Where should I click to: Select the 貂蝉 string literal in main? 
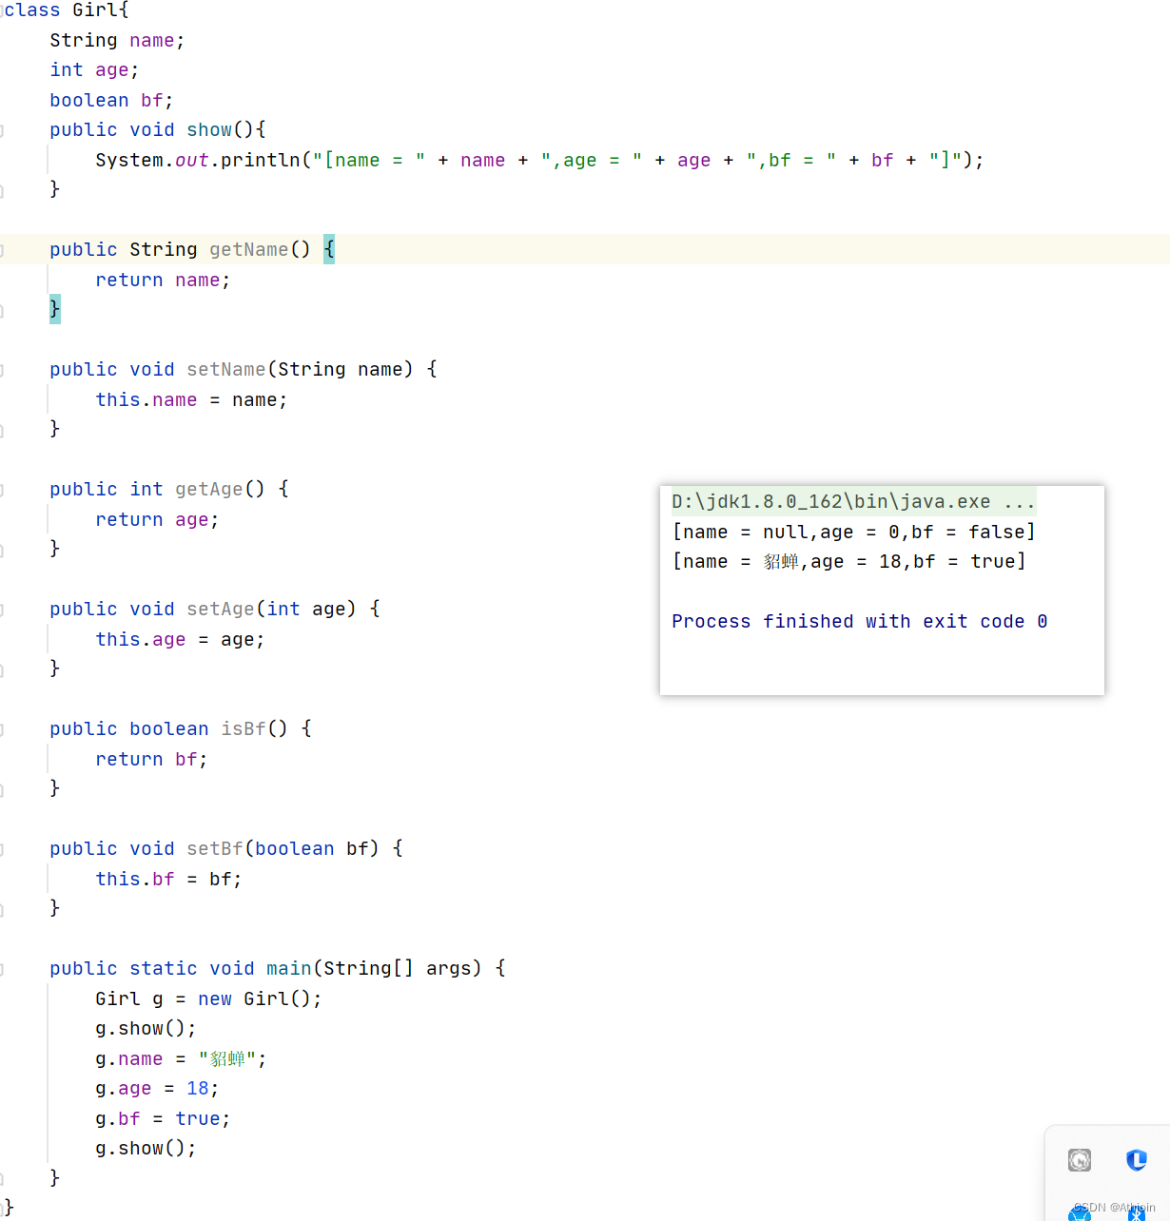tap(226, 1057)
